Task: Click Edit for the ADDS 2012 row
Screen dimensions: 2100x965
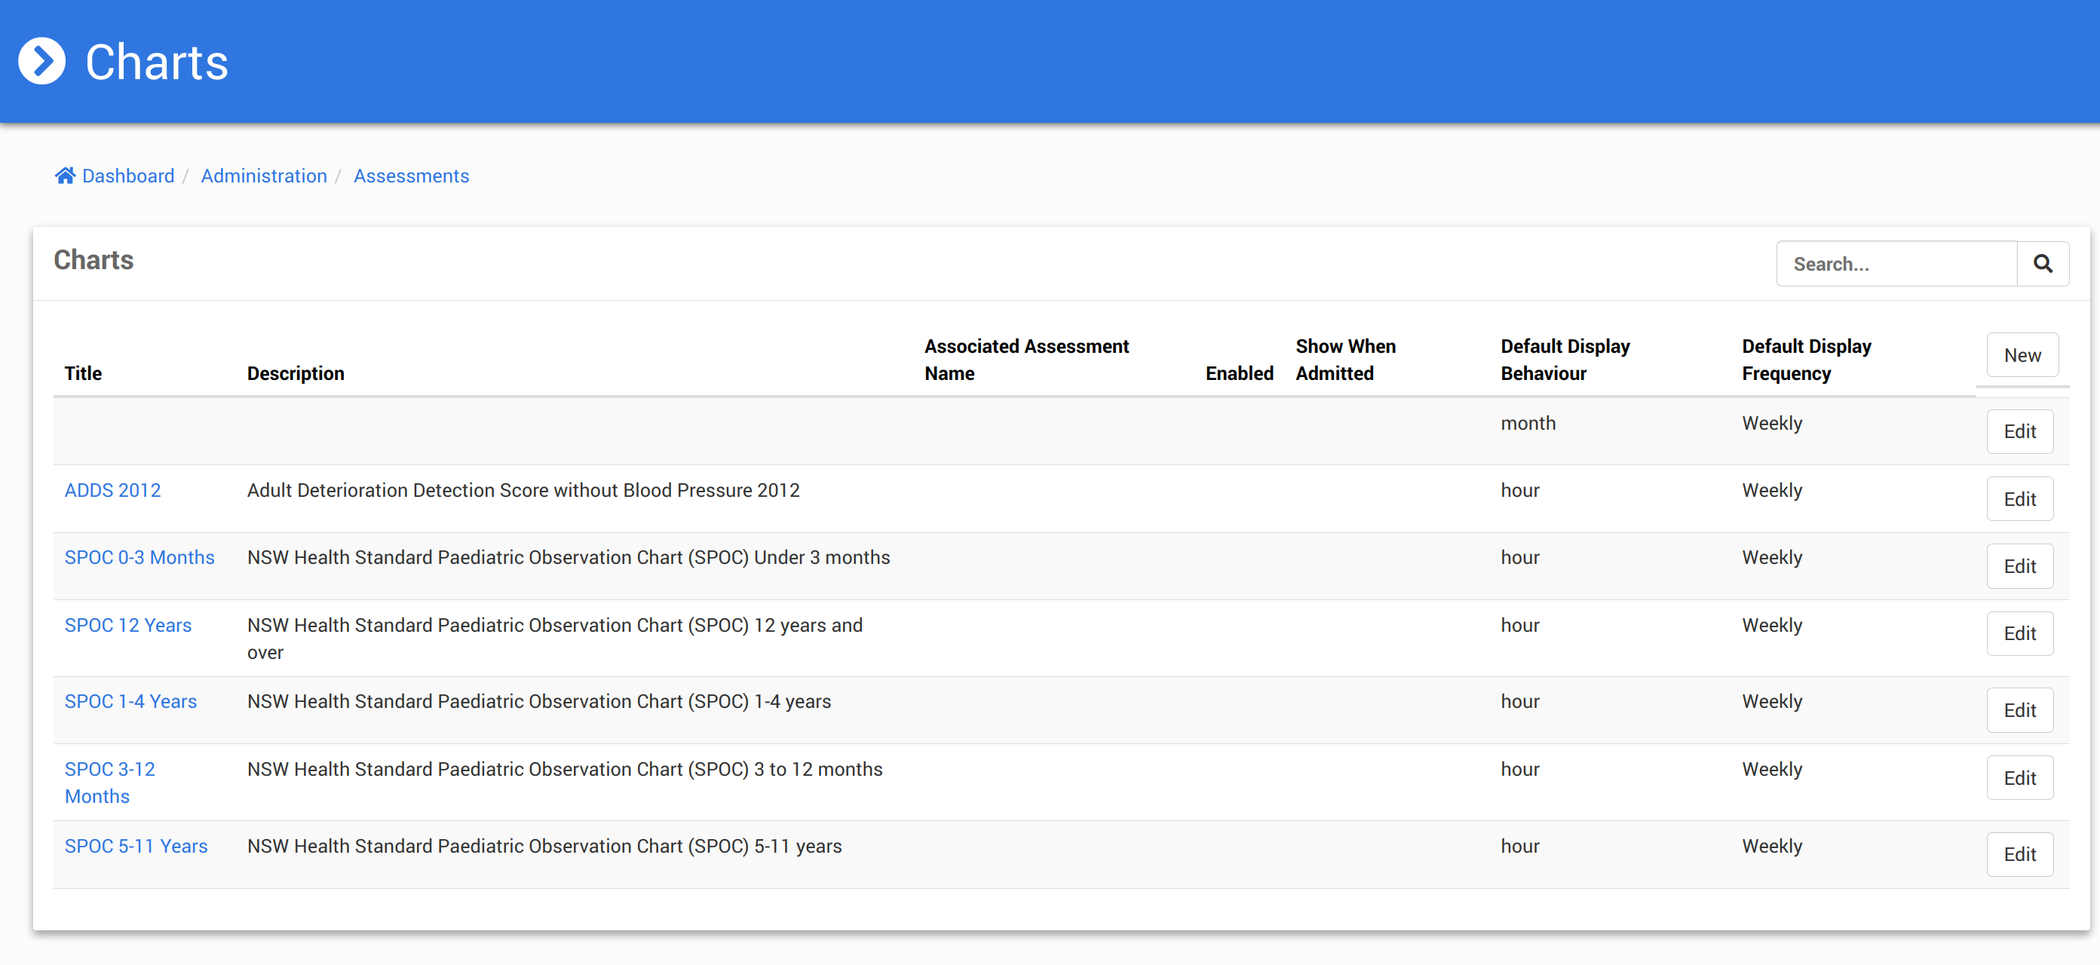Action: tap(2019, 499)
